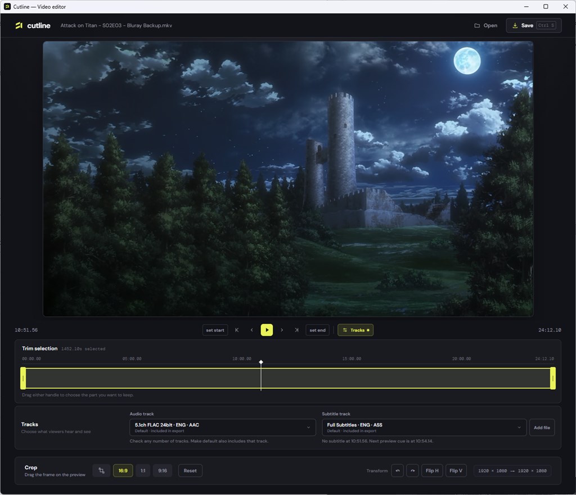Close the Cutline window
Screen dimensions: 576x495
[566, 7]
